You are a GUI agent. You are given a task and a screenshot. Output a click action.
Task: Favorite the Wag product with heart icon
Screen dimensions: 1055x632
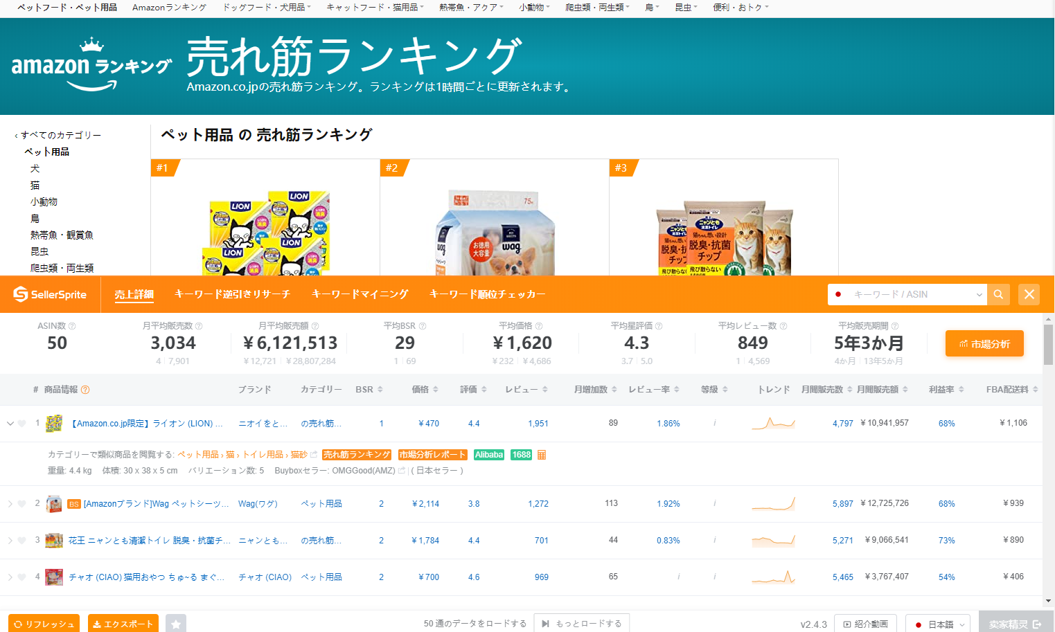pyautogui.click(x=22, y=504)
